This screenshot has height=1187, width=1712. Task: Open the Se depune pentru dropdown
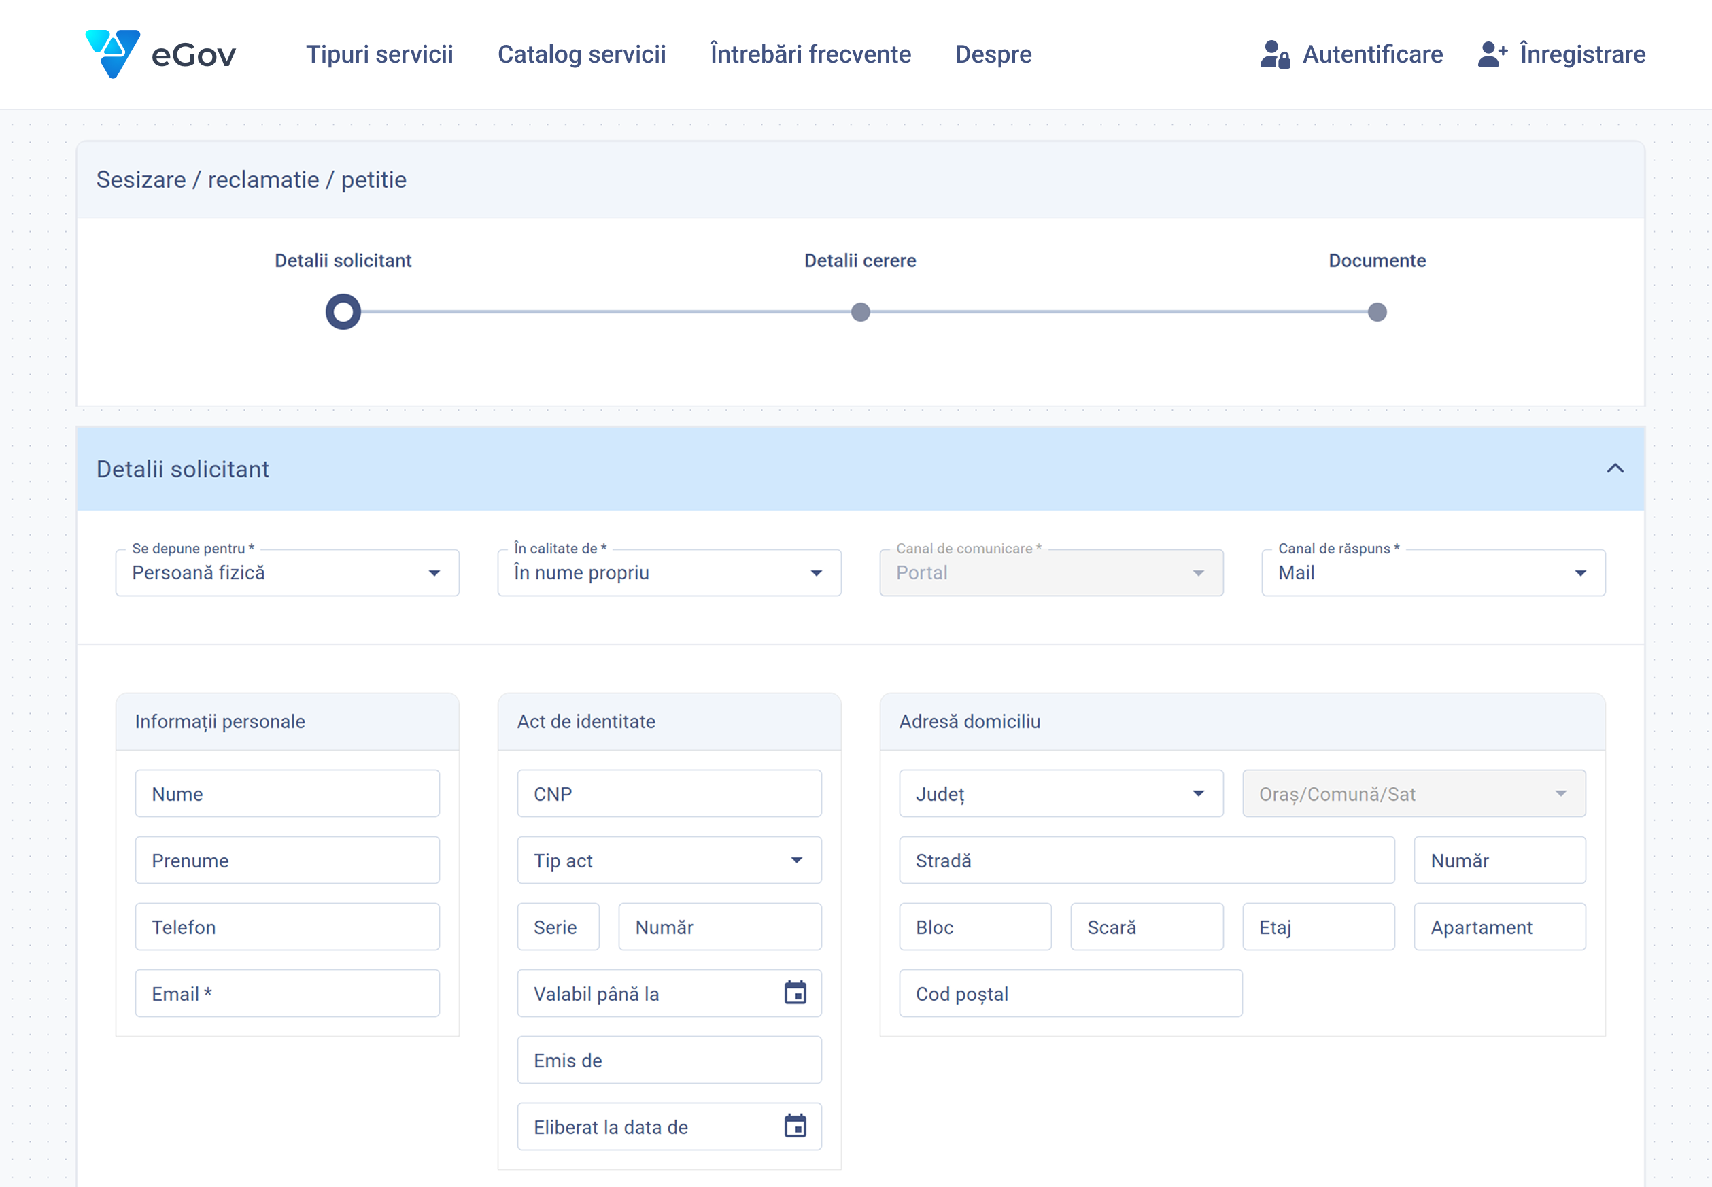click(x=287, y=572)
